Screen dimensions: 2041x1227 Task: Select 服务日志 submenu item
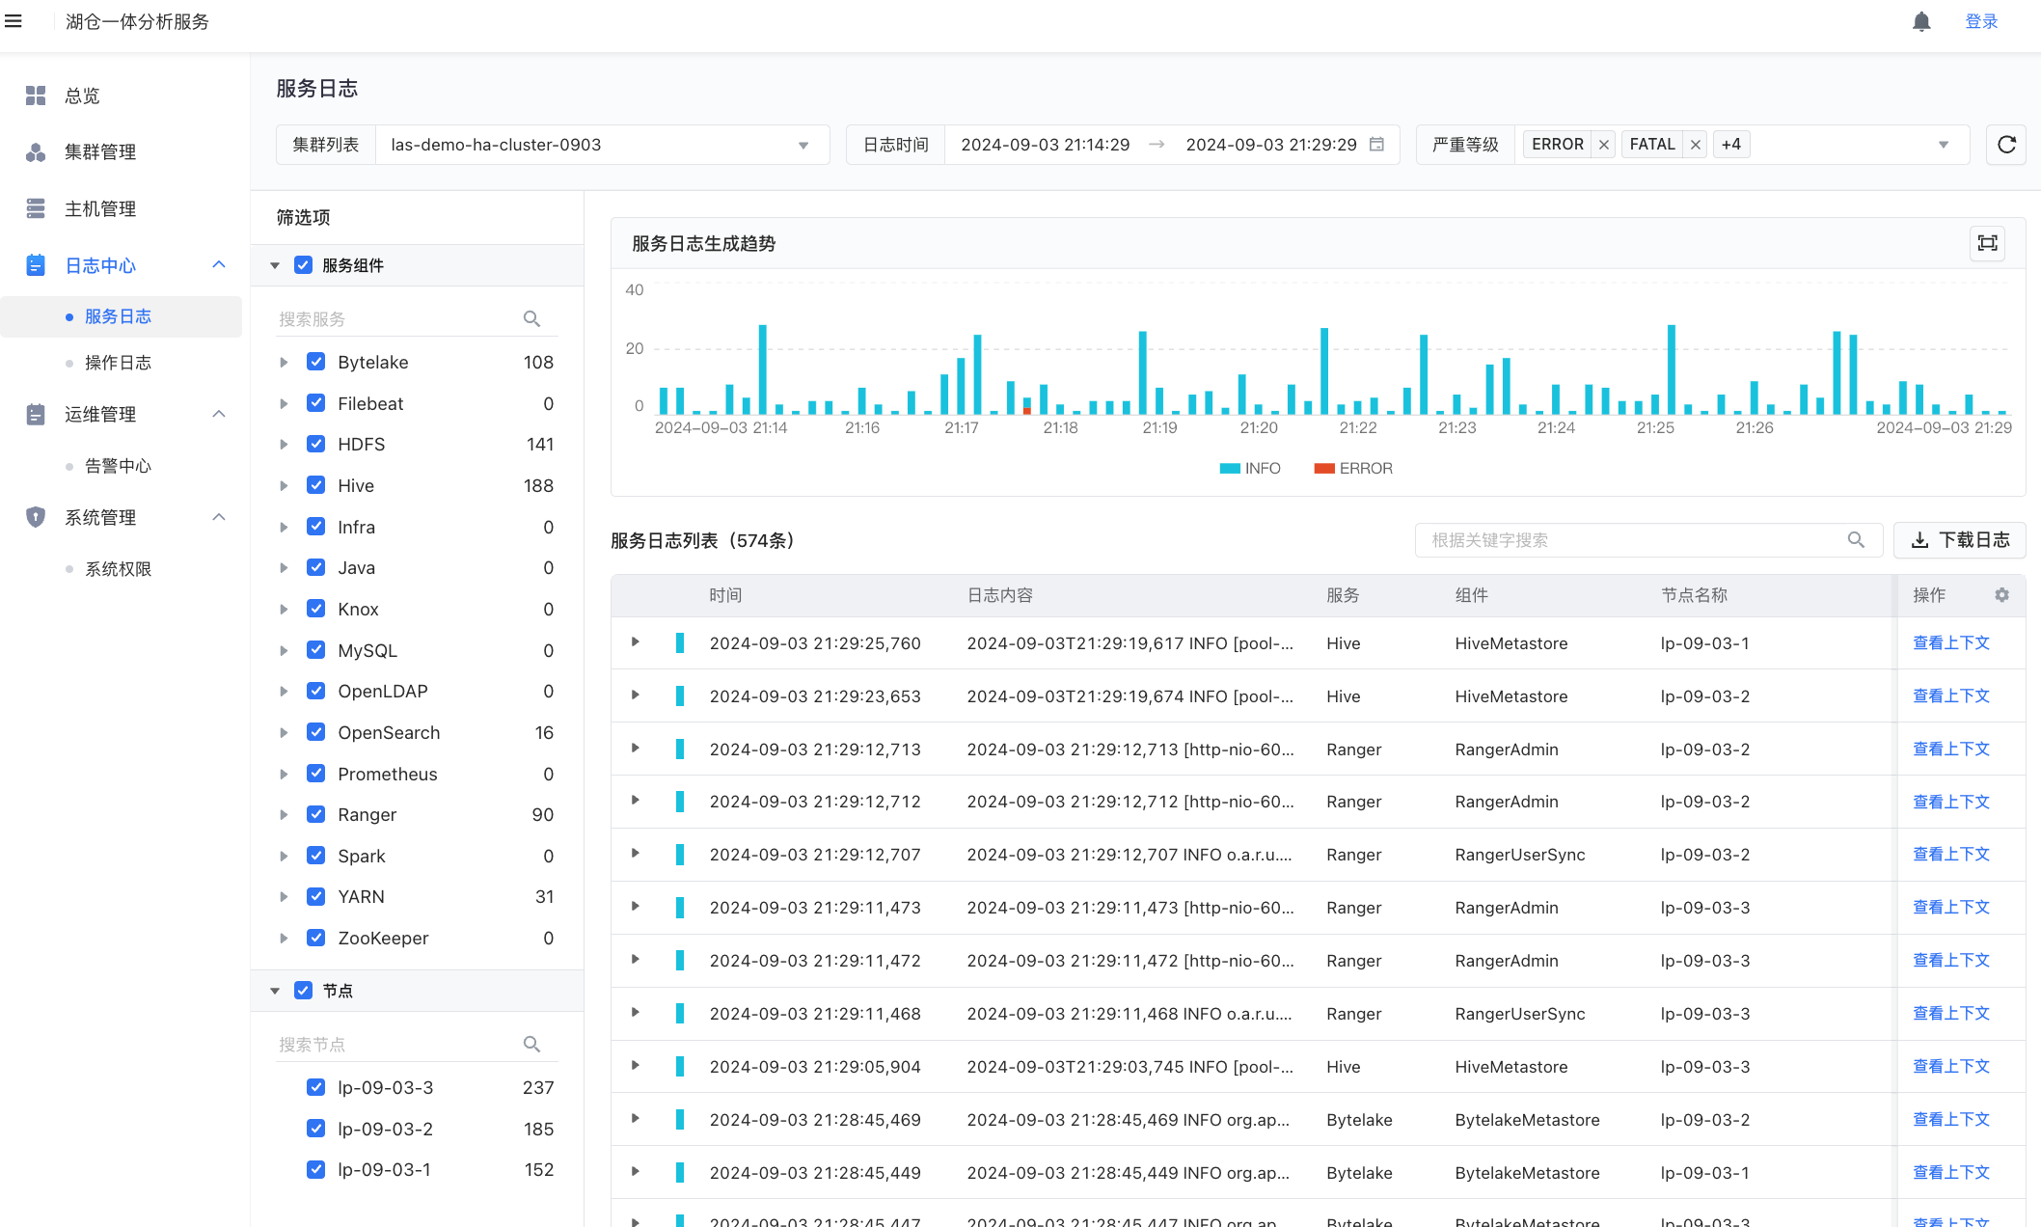(x=118, y=316)
